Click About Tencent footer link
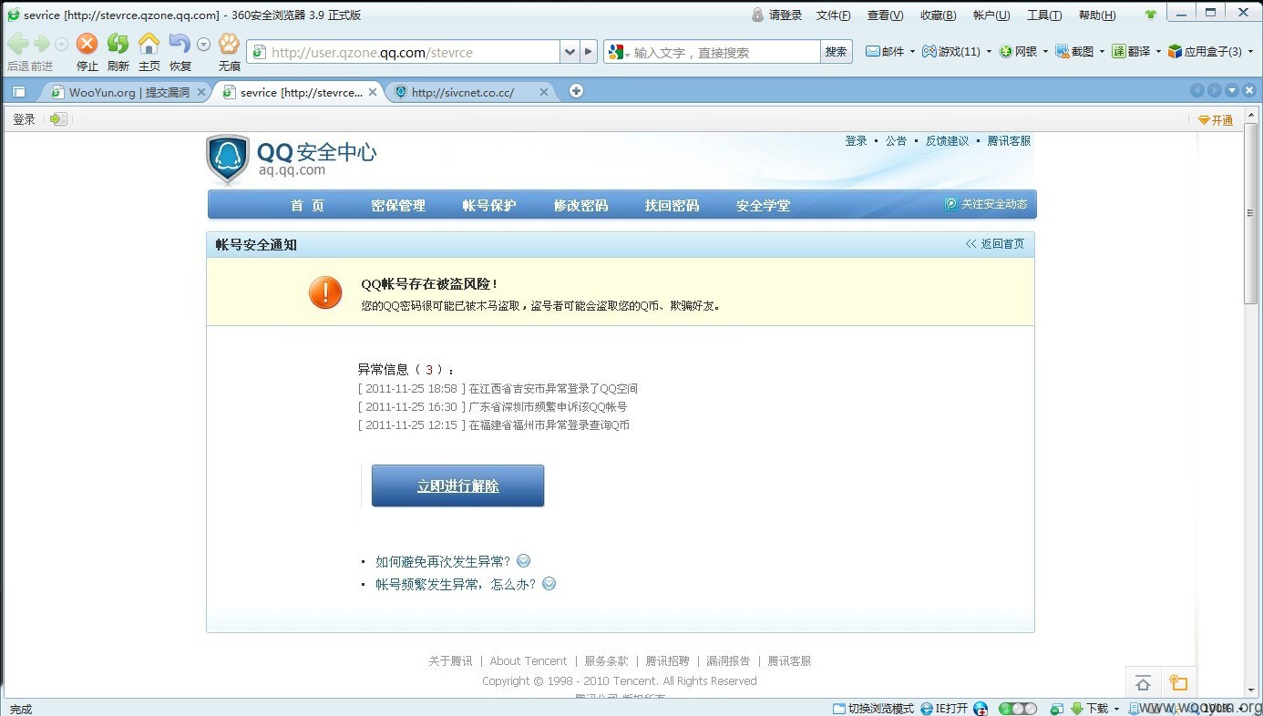Screen dimensions: 1263x716 coord(529,661)
